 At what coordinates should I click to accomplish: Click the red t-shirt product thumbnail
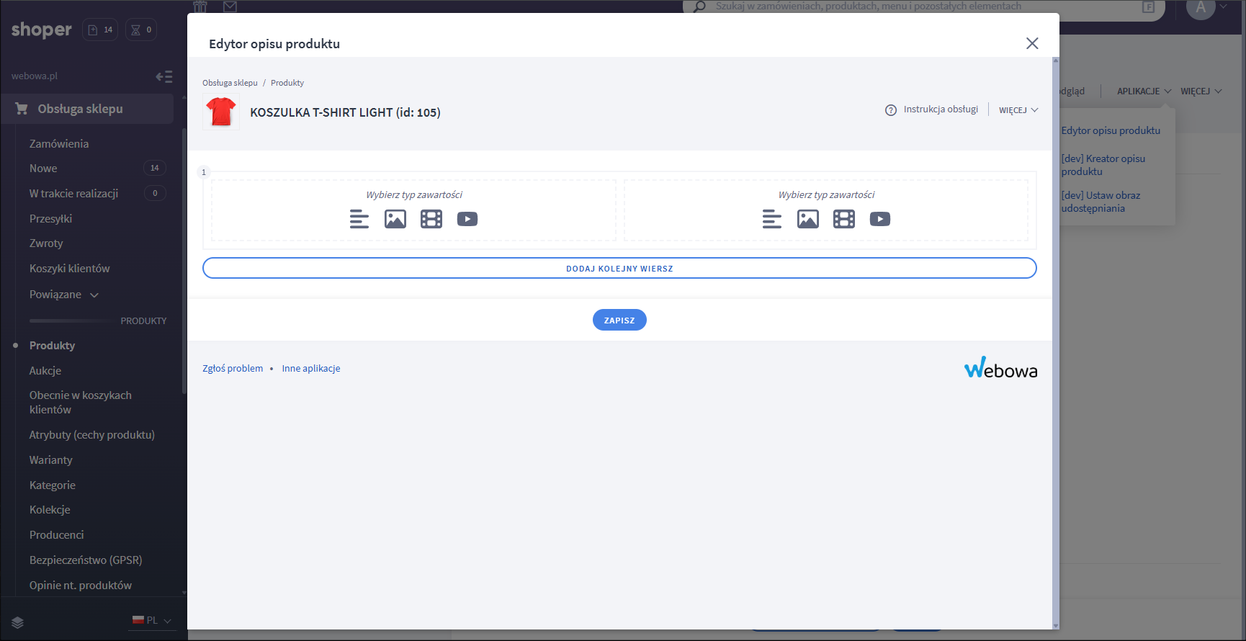click(221, 112)
